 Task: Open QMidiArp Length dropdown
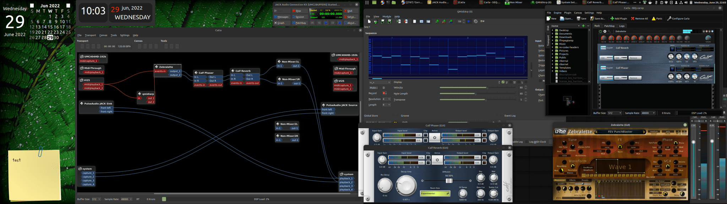click(387, 104)
